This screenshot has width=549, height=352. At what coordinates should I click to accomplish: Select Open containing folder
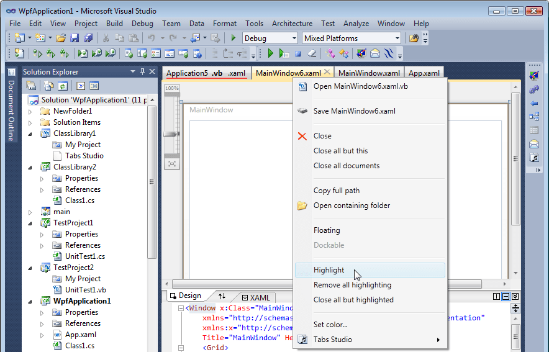coord(370,205)
